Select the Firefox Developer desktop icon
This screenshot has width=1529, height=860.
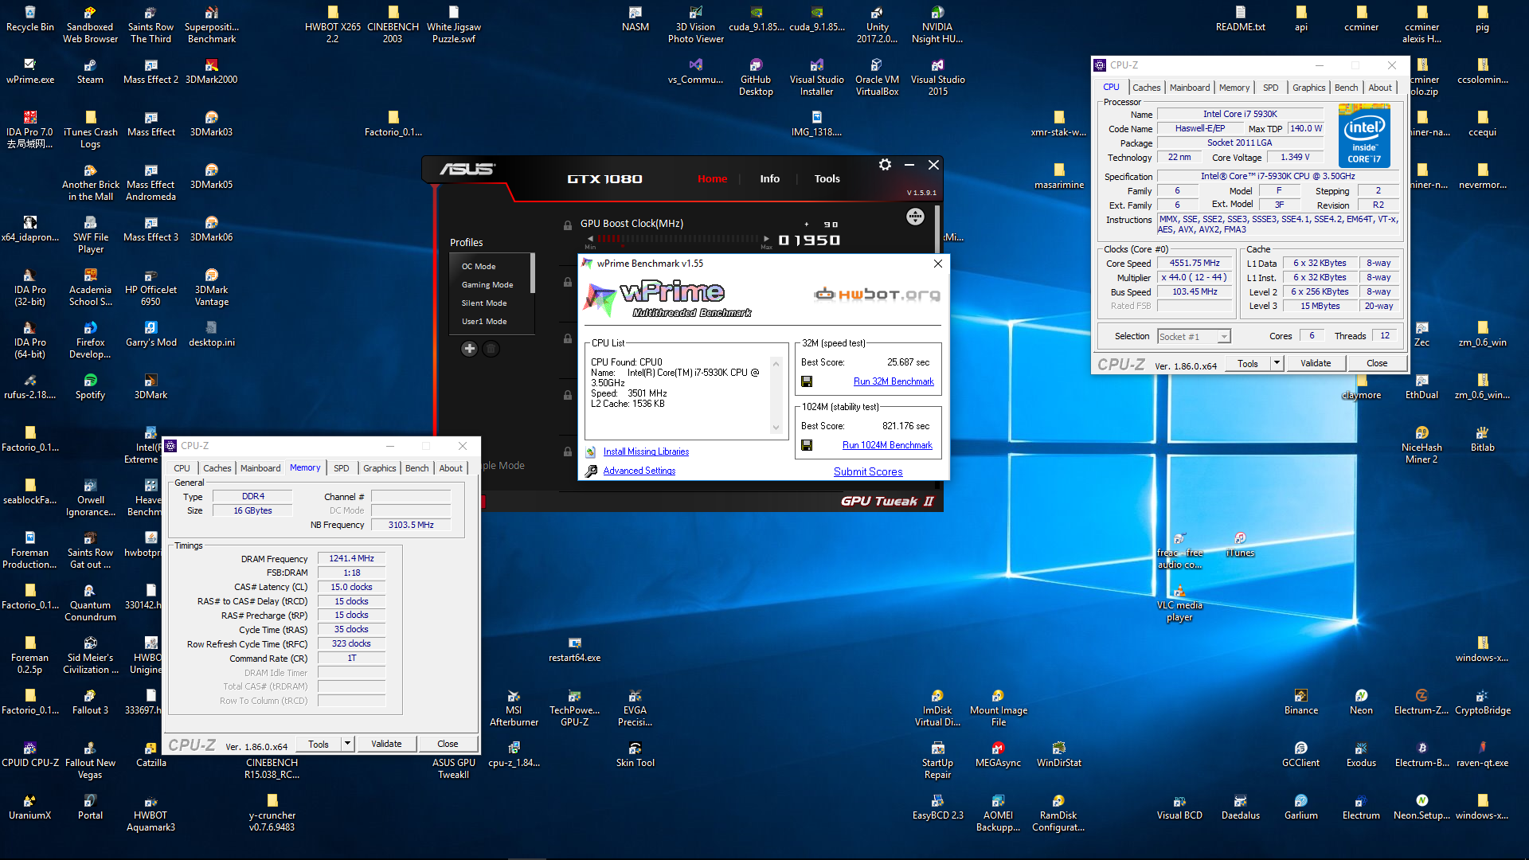pos(90,340)
